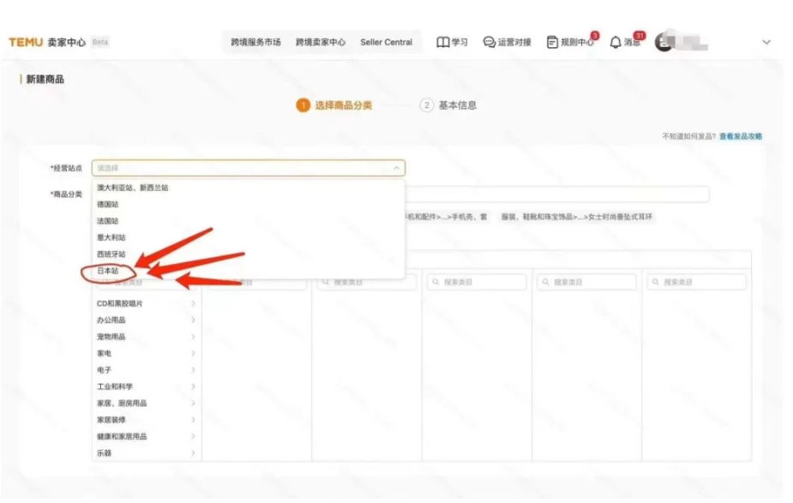Choose 日本站 option
Viewport: 793px width, 503px height.
(x=249, y=271)
